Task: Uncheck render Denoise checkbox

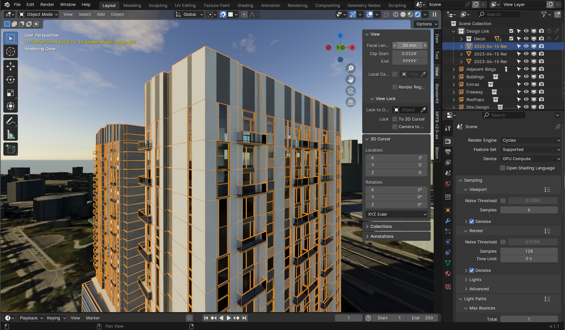Action: (472, 270)
